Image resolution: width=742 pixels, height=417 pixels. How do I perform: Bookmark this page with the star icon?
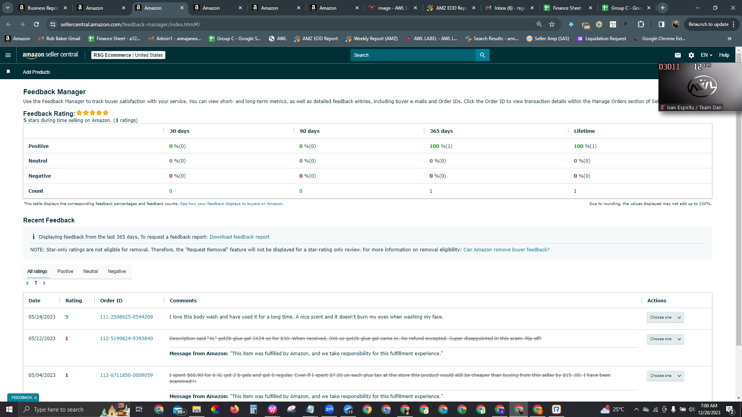pyautogui.click(x=552, y=24)
